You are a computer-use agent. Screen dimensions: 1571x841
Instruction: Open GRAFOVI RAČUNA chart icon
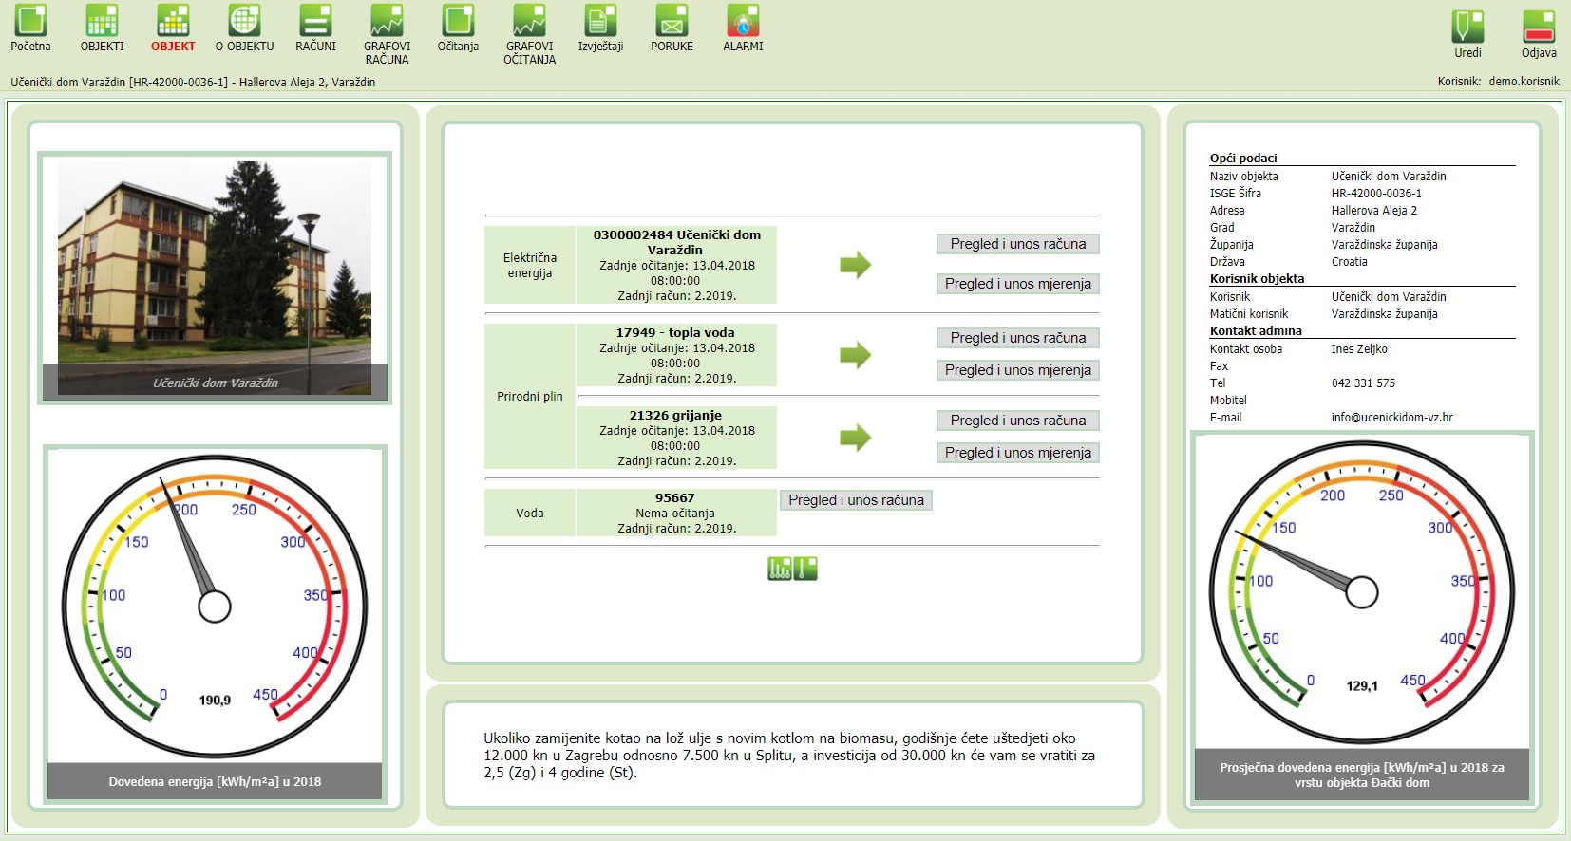click(x=387, y=21)
